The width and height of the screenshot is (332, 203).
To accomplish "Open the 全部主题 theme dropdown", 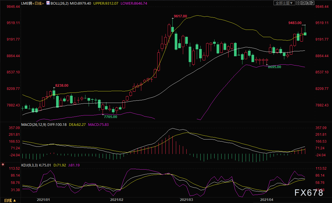I will [x=285, y=3].
